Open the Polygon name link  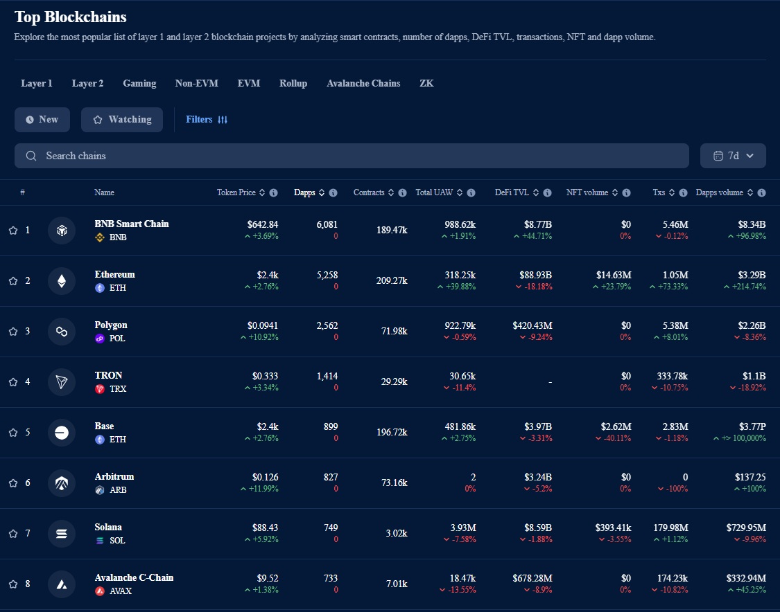(111, 325)
